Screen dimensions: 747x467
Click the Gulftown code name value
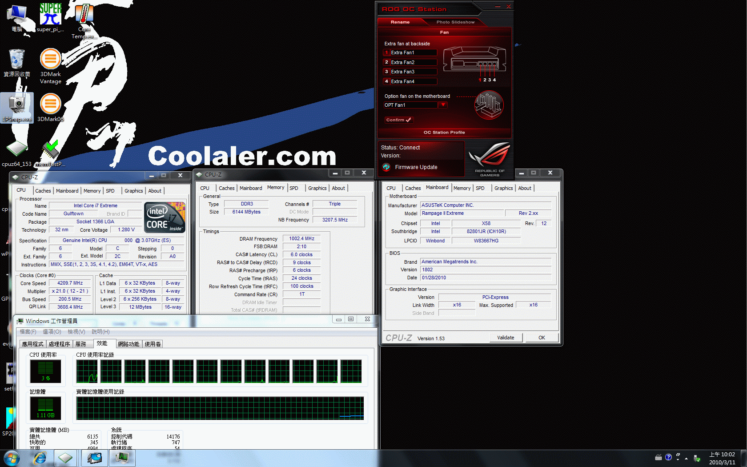coord(73,213)
